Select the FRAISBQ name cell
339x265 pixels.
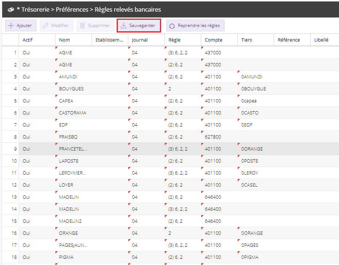(74, 137)
